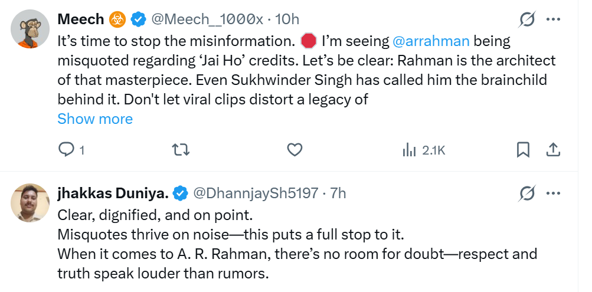The height and width of the screenshot is (292, 592).
Task: View analytics showing 2.1K views
Action: pyautogui.click(x=423, y=150)
